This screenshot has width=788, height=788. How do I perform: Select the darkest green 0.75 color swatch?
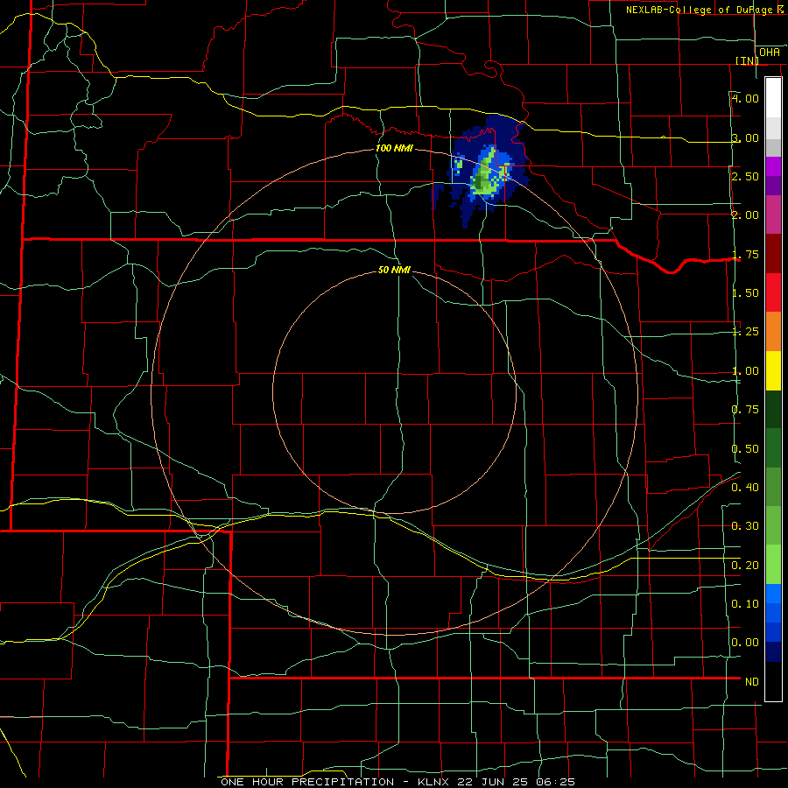coord(773,409)
